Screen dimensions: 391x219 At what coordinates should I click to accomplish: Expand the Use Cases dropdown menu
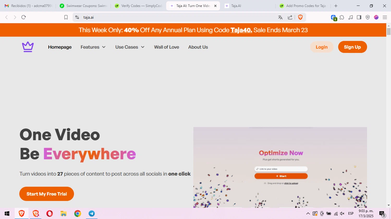point(130,47)
